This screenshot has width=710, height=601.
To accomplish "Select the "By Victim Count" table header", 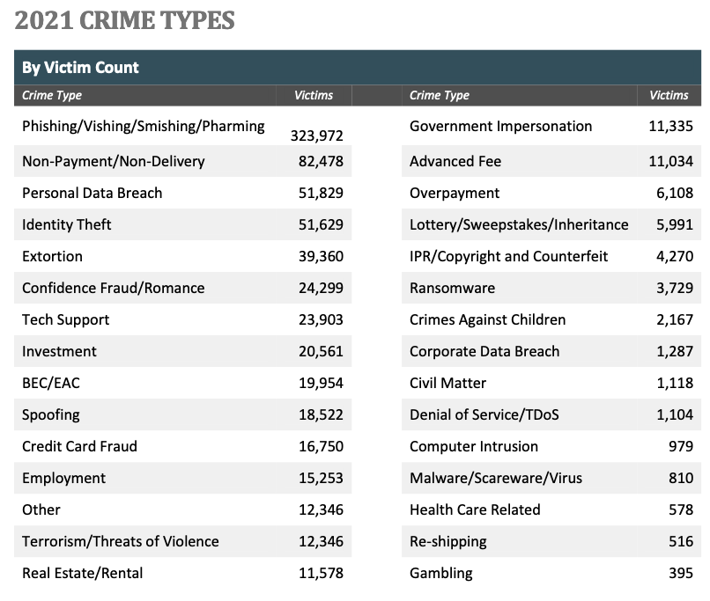I will click(80, 67).
